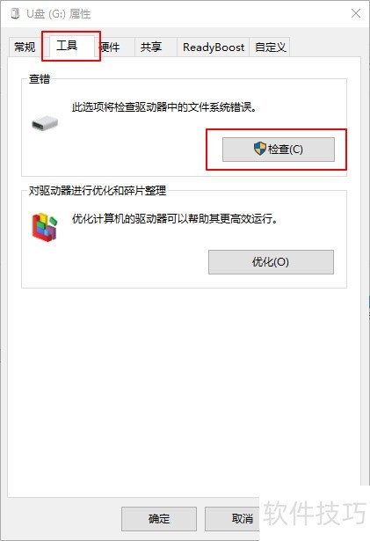Click the 对驱动器进行优化和碎片整理 group label

tap(98, 191)
